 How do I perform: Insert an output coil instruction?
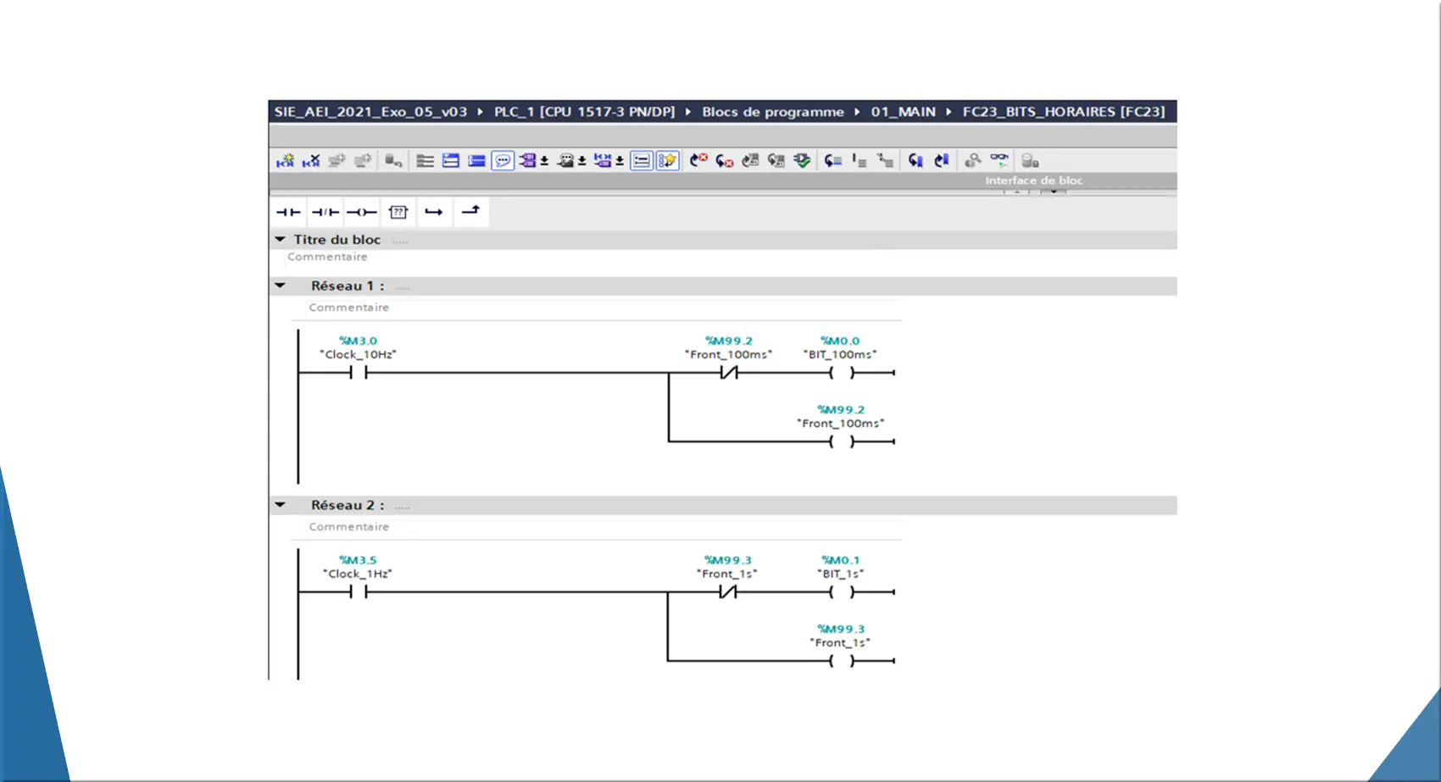[x=361, y=212]
